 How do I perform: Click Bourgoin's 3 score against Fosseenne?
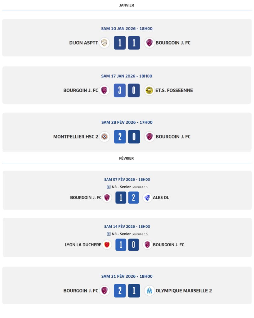pos(120,91)
